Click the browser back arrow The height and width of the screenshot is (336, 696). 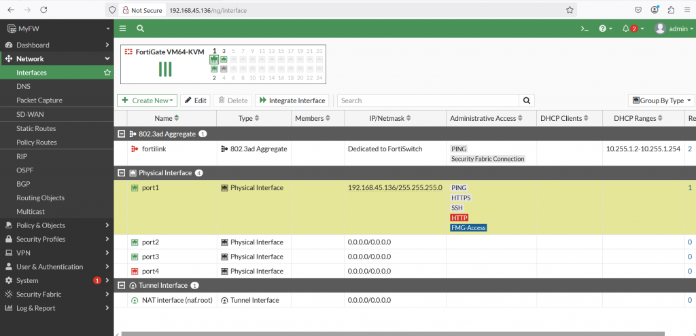click(x=11, y=10)
